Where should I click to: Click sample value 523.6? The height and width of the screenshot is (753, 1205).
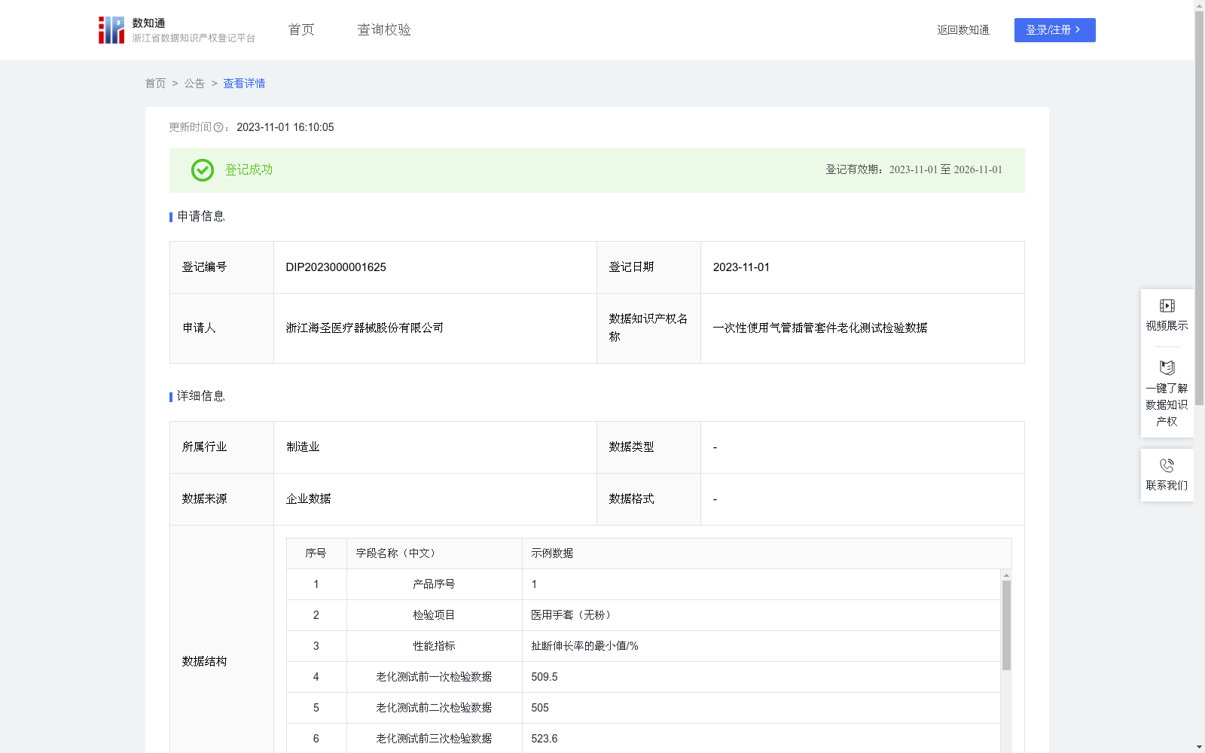(x=545, y=739)
